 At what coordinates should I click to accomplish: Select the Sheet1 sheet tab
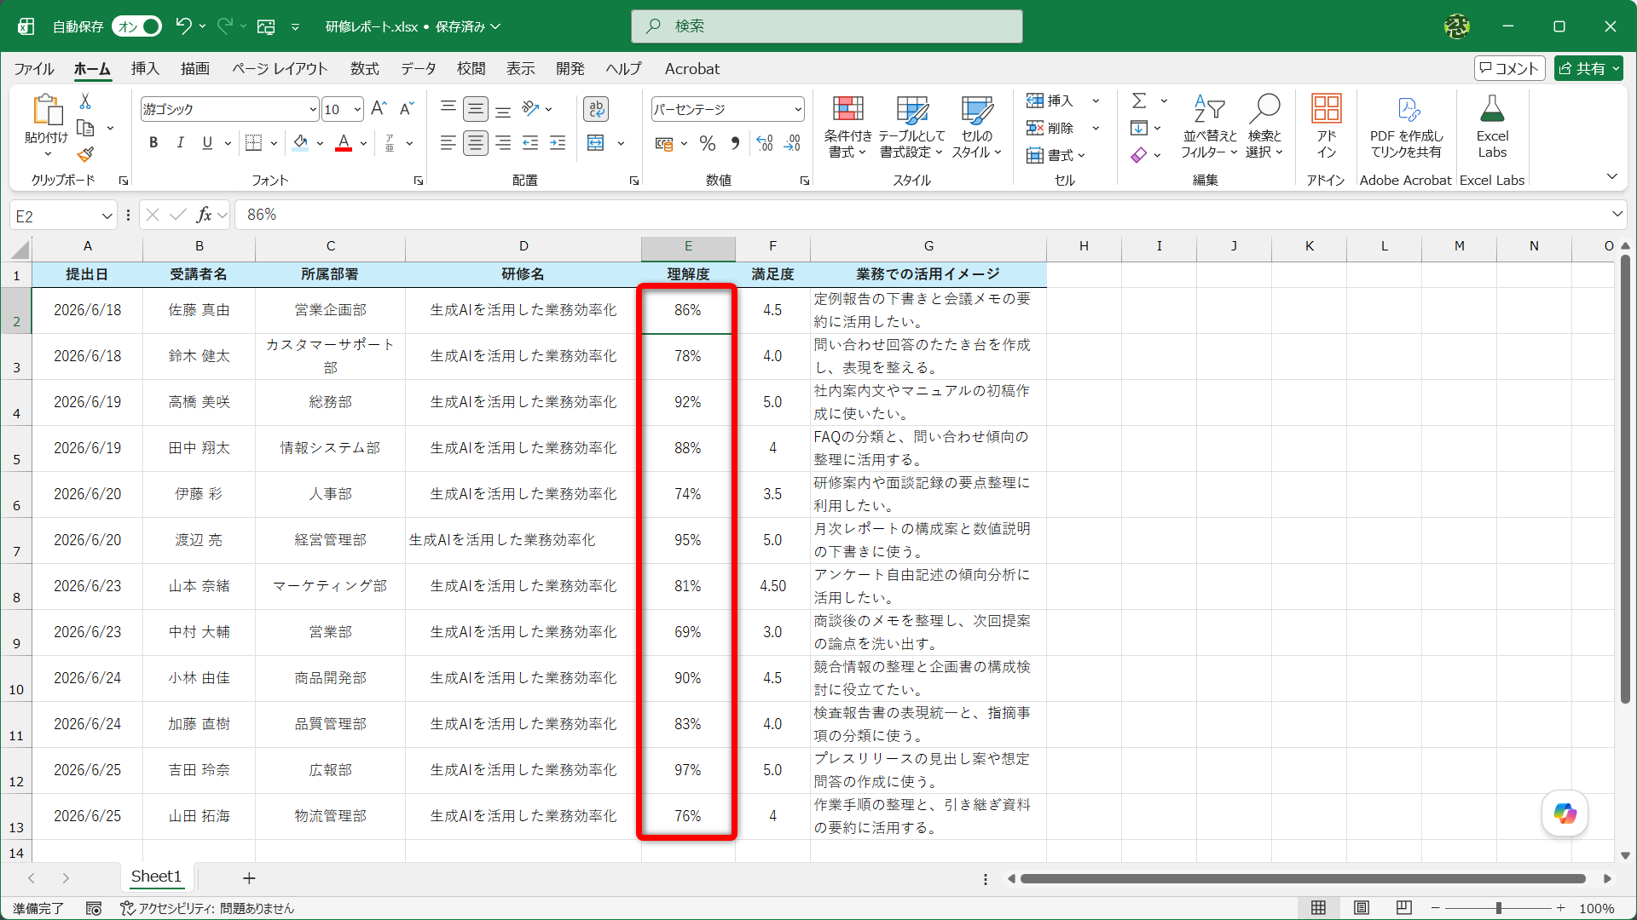[156, 877]
